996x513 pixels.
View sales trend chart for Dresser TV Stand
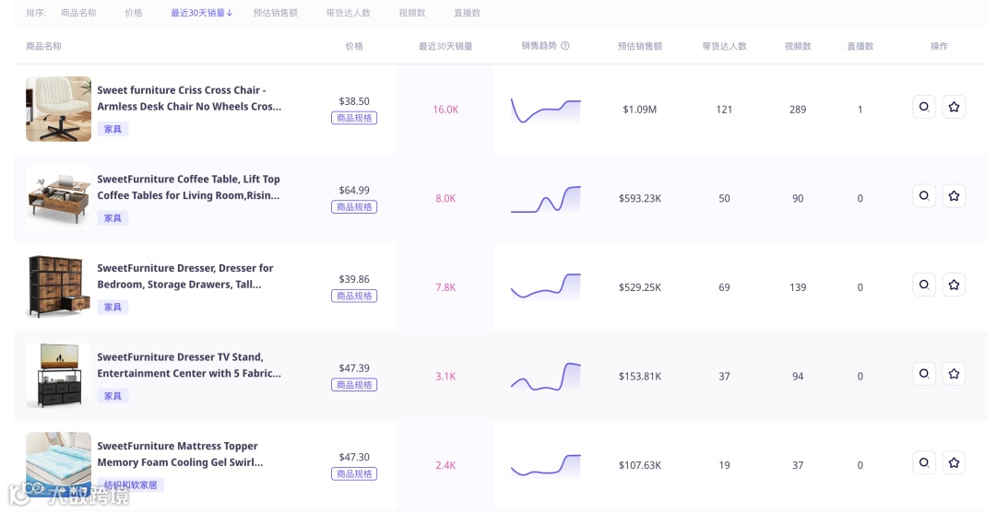(546, 377)
